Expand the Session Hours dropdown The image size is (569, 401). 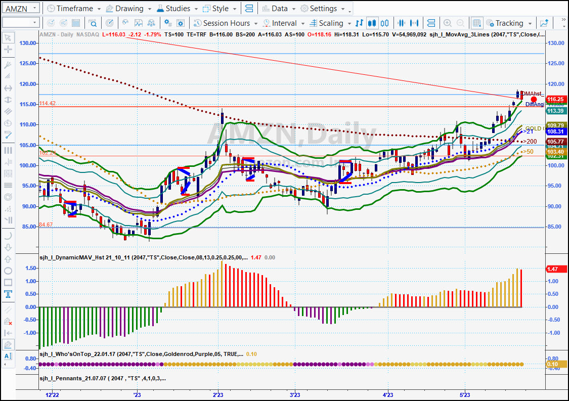(x=255, y=24)
